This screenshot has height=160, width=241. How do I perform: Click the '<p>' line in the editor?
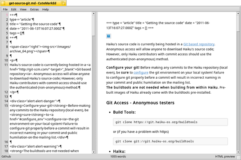14,60
